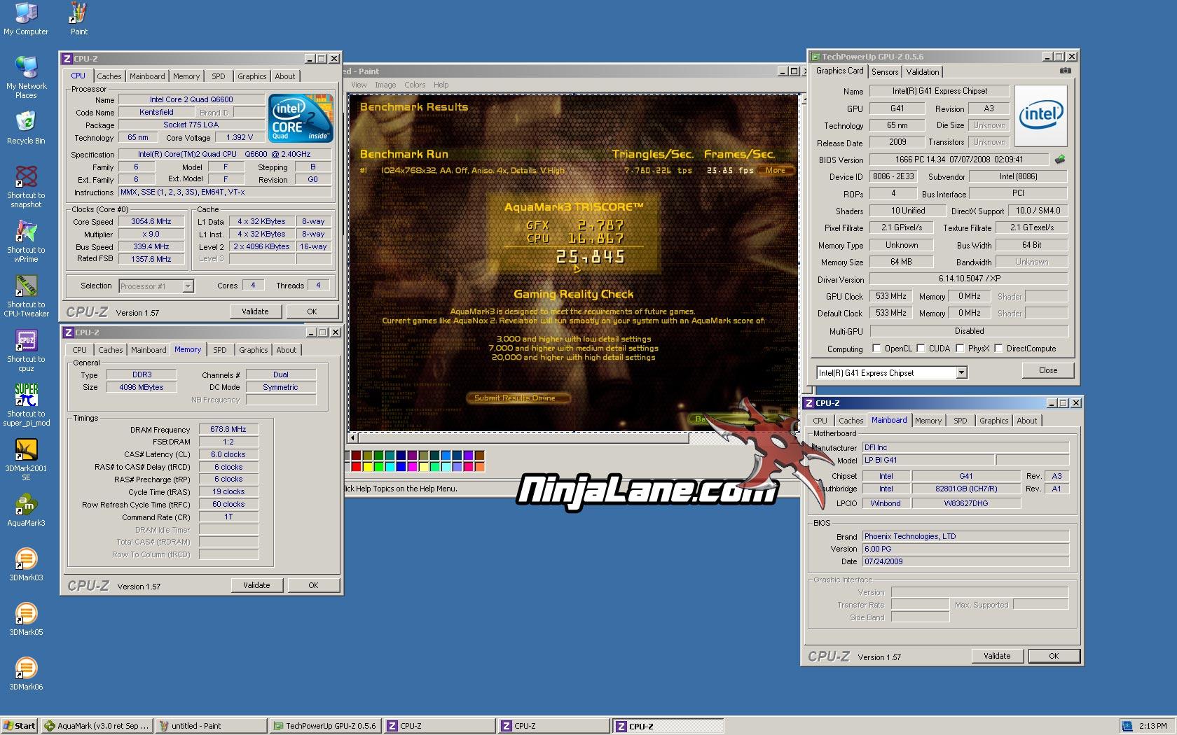Launch the Shortcut to snapshot icon

point(26,186)
